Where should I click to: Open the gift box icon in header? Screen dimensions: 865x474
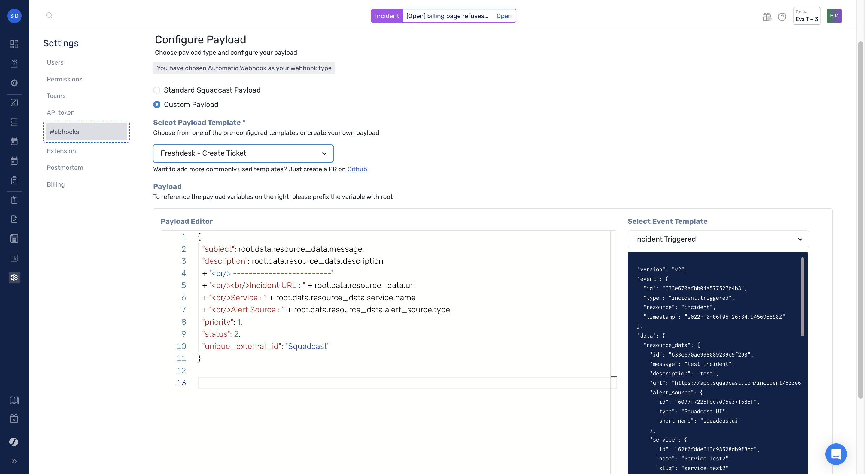click(766, 17)
